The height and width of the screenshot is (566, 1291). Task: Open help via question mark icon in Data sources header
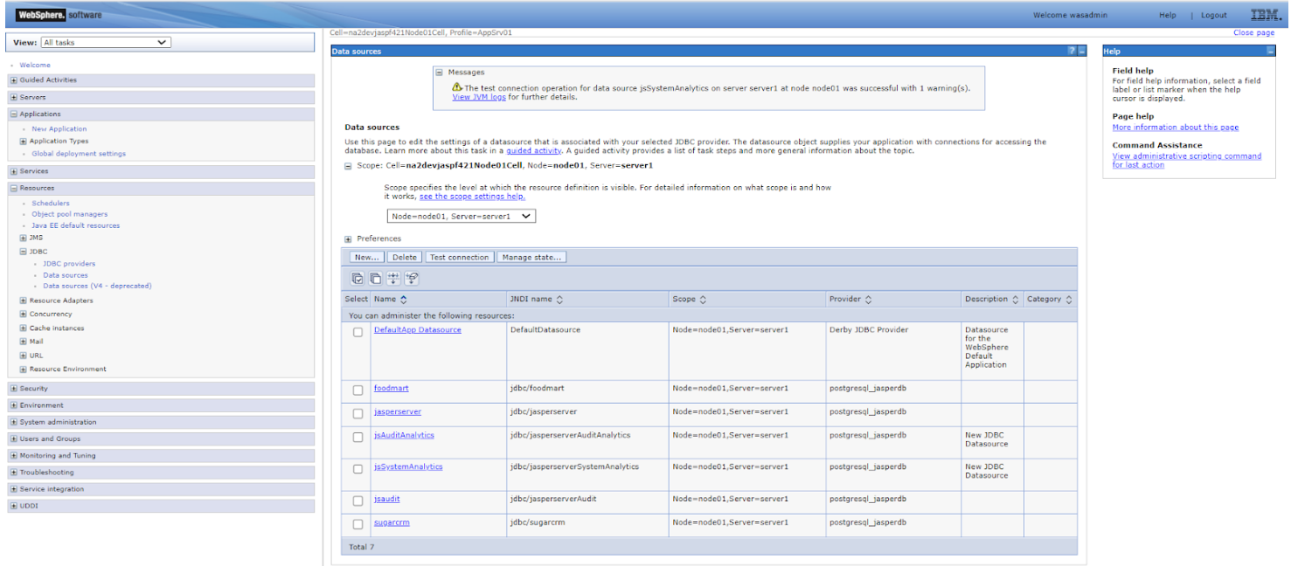point(1072,52)
